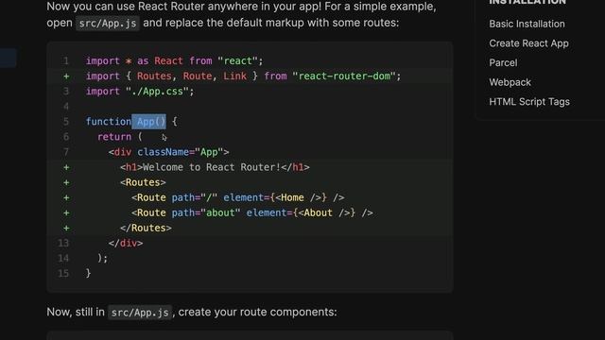Click the Route path="/" code line

point(238,197)
